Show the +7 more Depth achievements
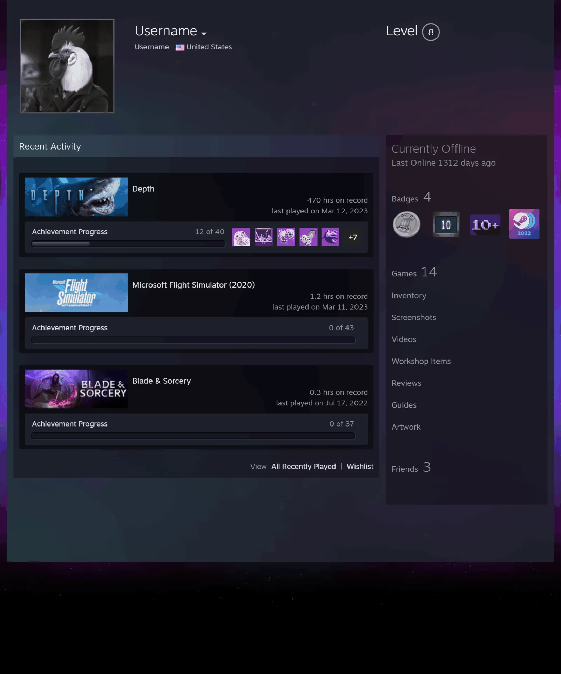561x674 pixels. (x=353, y=237)
